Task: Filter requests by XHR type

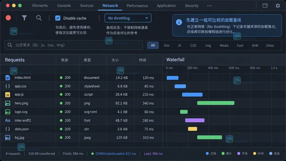Action: point(255,46)
